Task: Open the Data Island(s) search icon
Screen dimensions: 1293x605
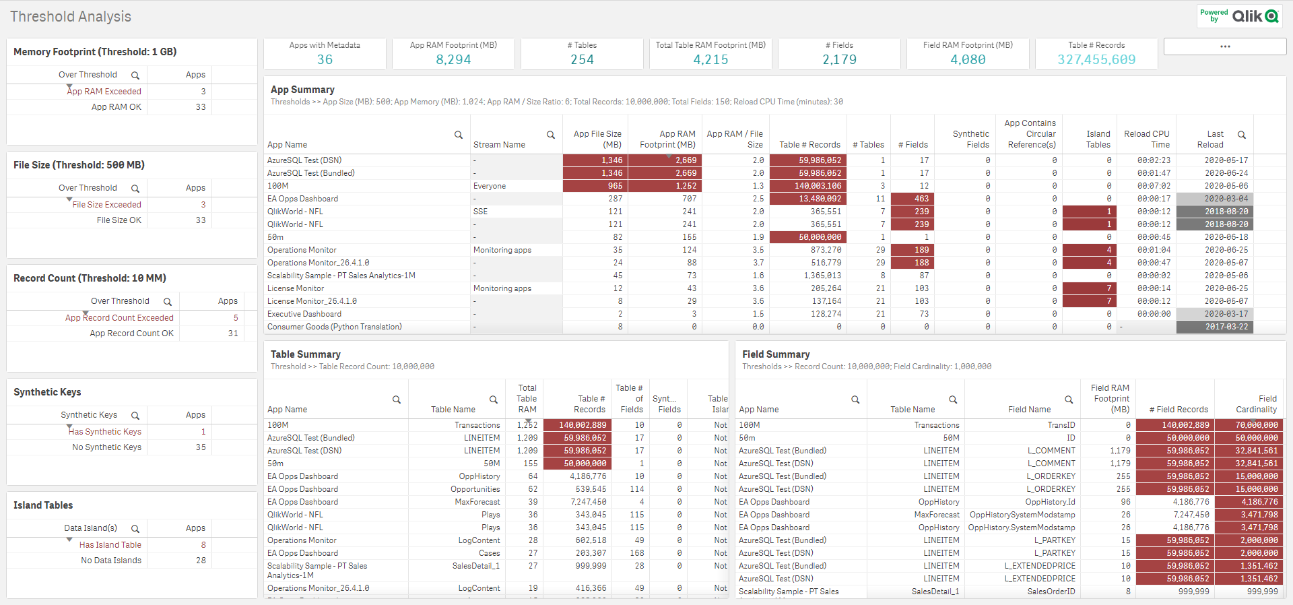Action: tap(135, 529)
